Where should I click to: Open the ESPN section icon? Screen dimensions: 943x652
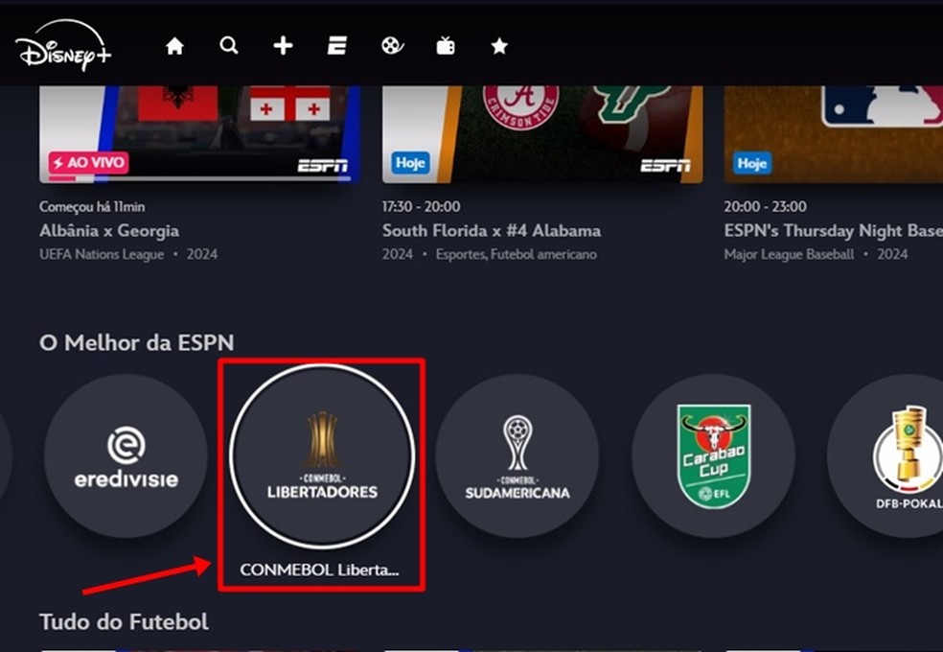tap(336, 44)
